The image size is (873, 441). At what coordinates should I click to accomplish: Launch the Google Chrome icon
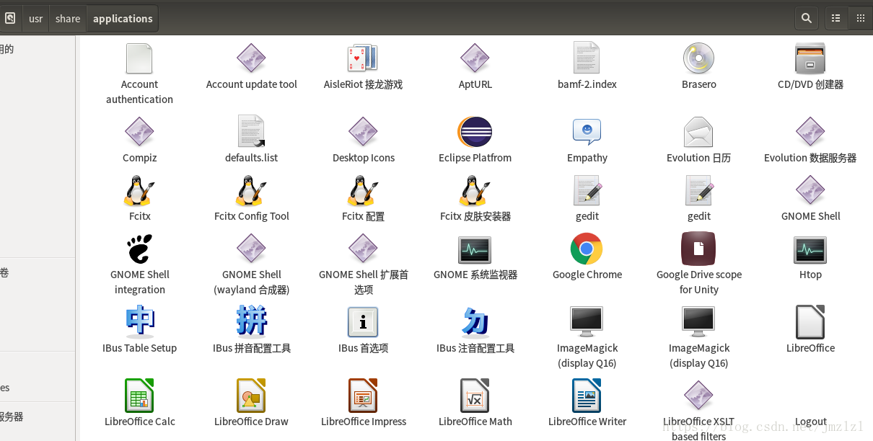click(x=587, y=249)
